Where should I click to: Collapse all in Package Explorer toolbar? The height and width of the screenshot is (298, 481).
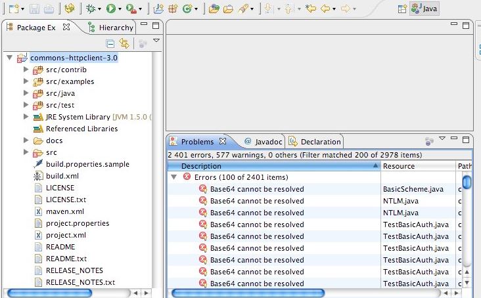click(110, 43)
